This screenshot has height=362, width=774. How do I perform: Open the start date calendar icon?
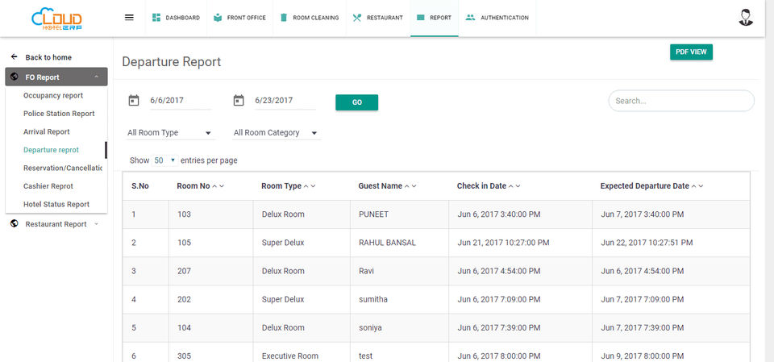tap(134, 101)
